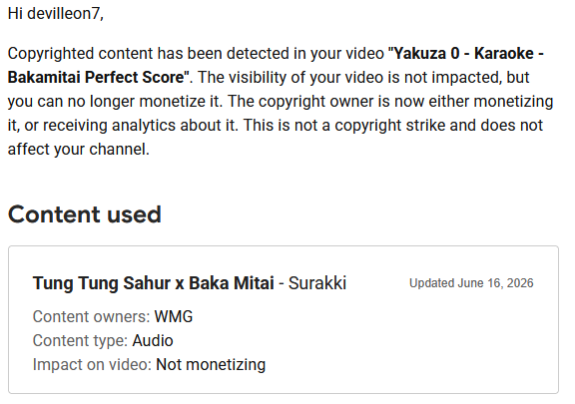Image resolution: width=575 pixels, height=404 pixels.
Task: Click the text "you can no longer monetize it"
Action: point(114,102)
